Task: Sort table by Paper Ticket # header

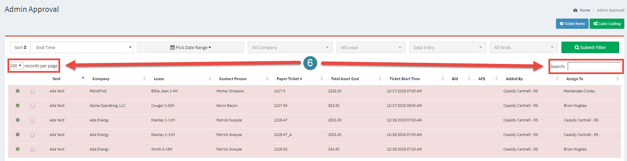Action: pyautogui.click(x=289, y=79)
